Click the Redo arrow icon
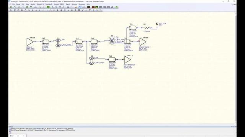Screen dimensions: 245x137 [x=44, y=7]
